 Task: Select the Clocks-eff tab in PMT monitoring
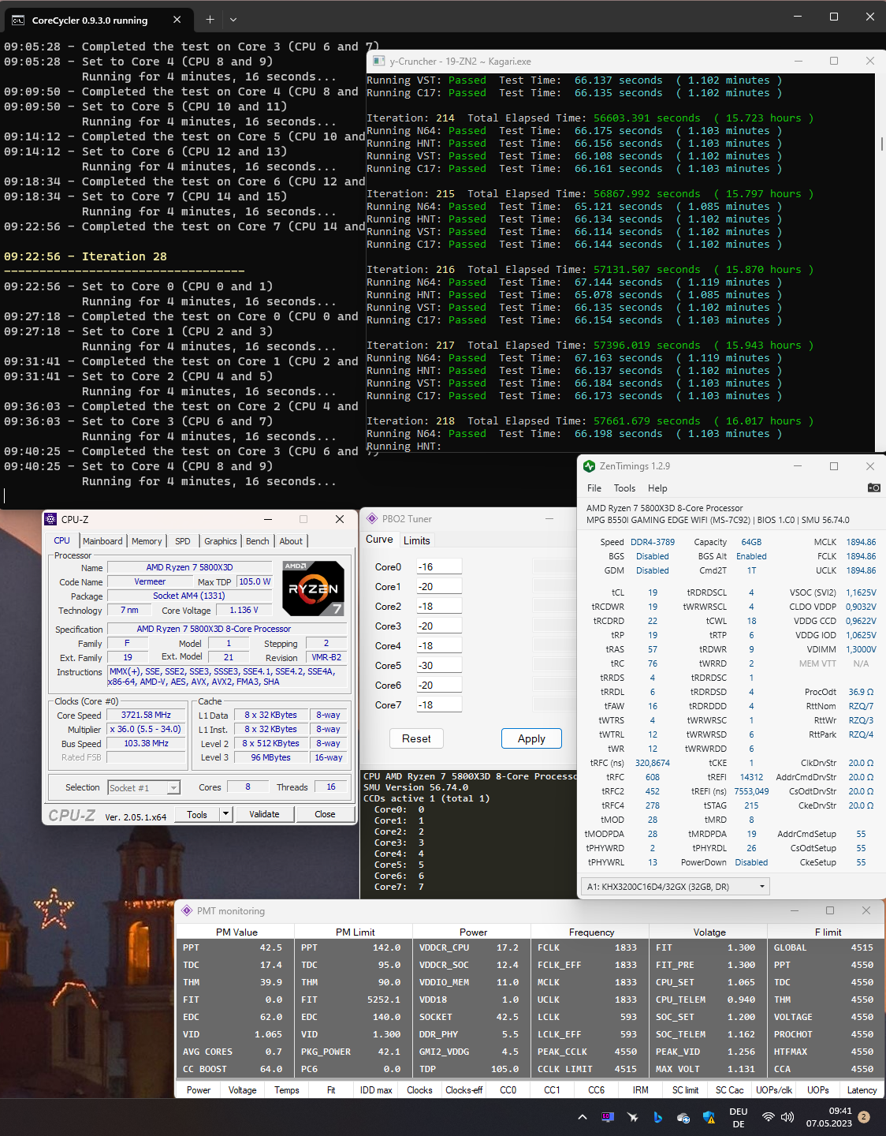[x=463, y=1089]
